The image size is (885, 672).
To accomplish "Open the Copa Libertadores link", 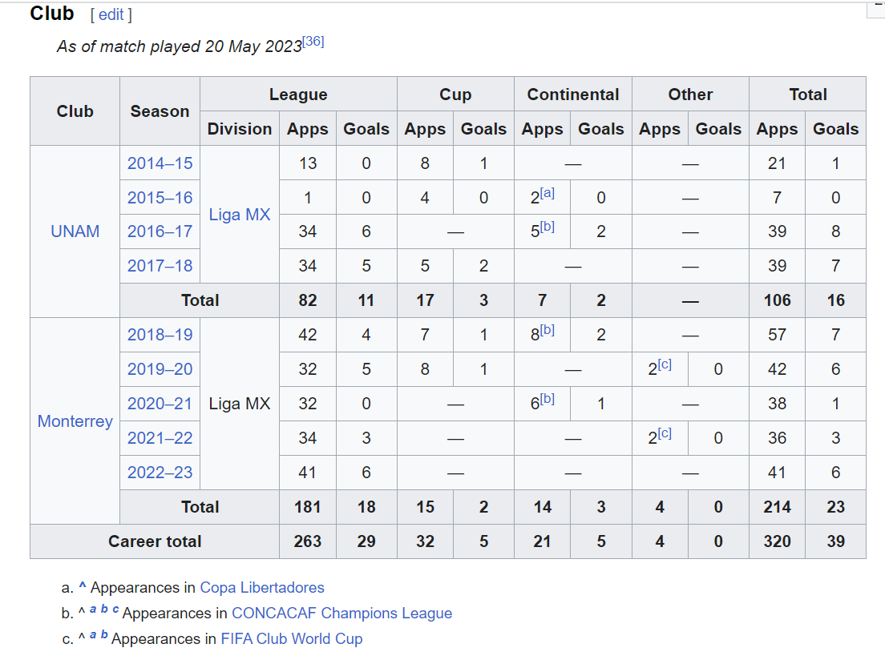I will pos(262,587).
